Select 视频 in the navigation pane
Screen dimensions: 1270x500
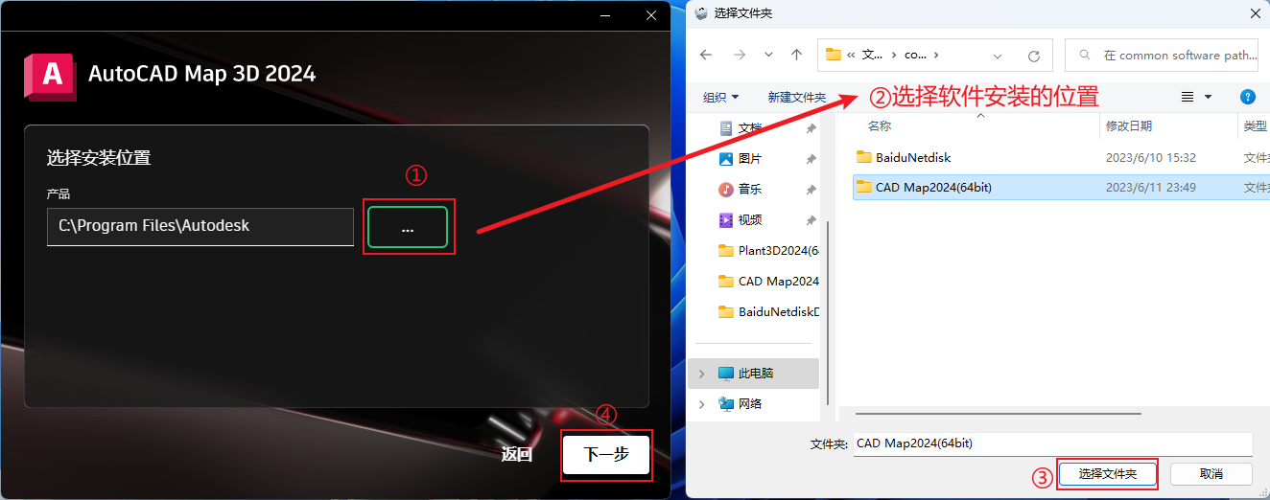point(749,219)
